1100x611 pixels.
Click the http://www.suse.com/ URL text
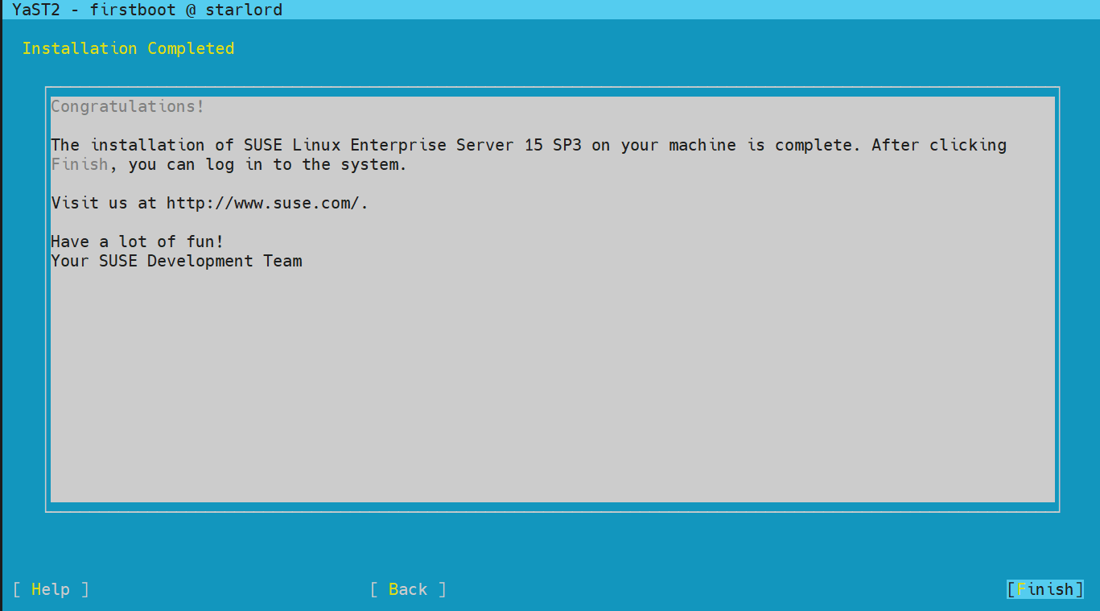click(263, 203)
